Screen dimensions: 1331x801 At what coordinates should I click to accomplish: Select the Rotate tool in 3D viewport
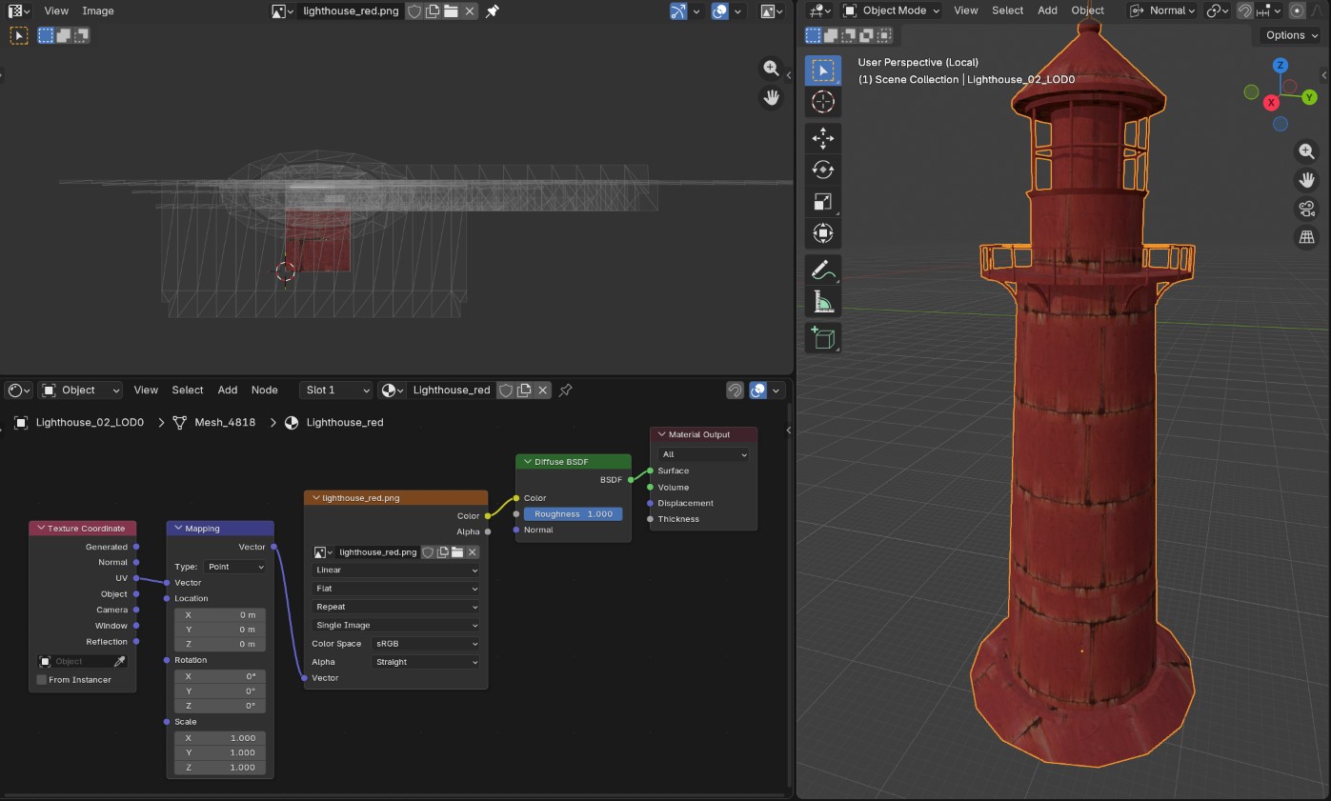[823, 170]
